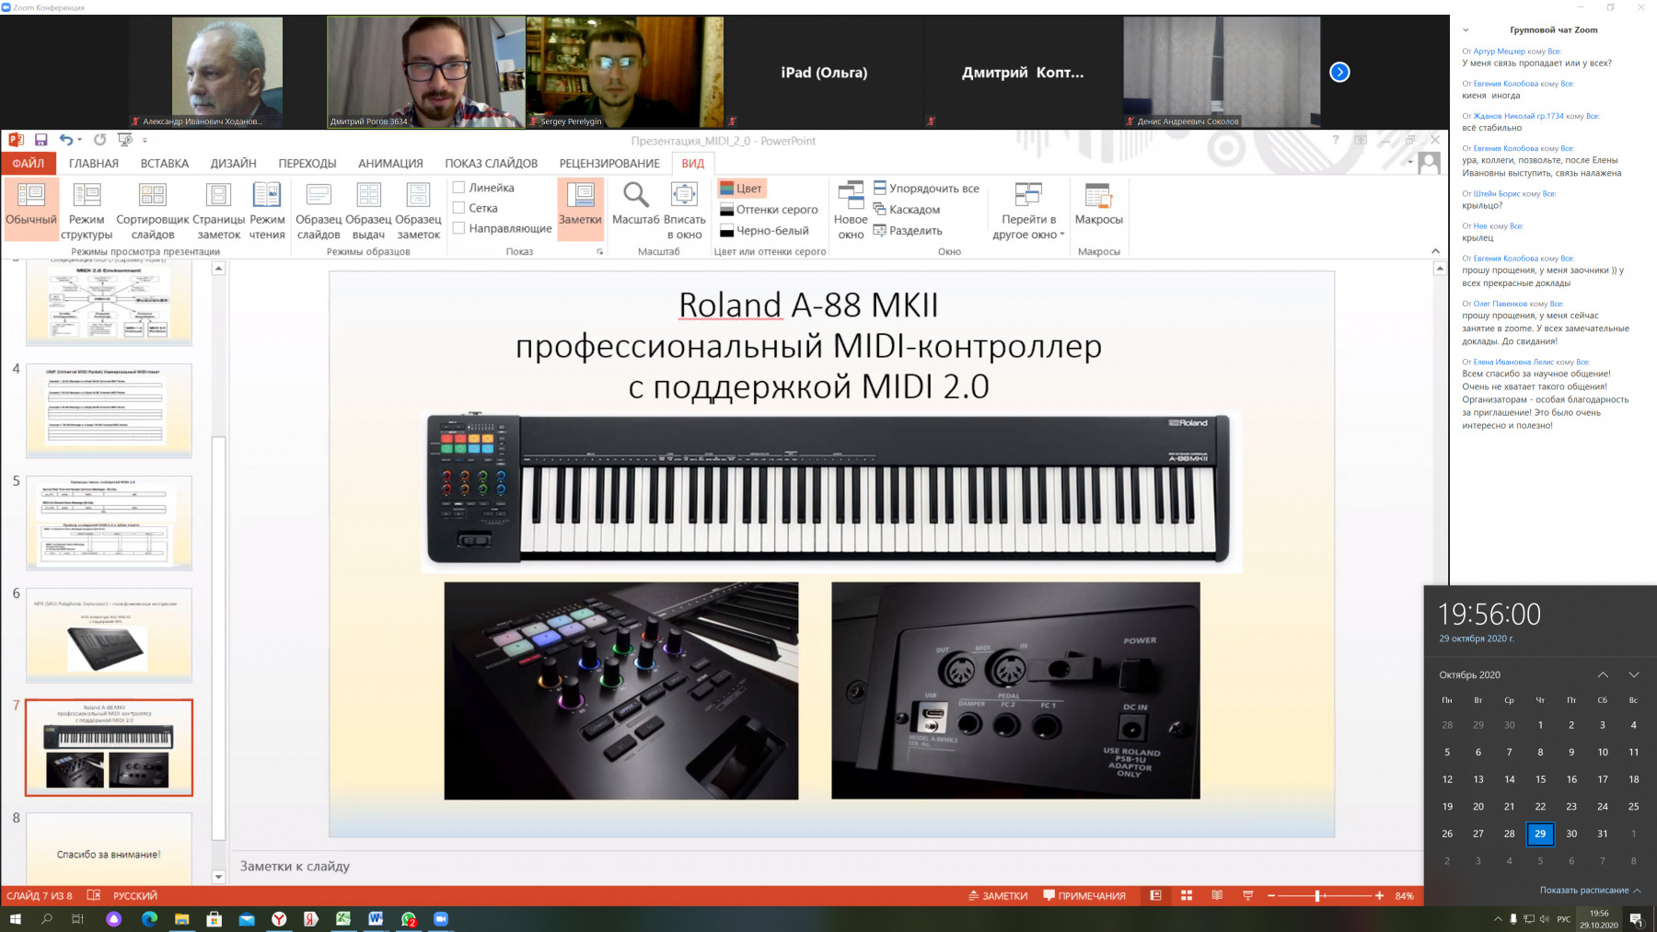Open Образец заметок notes master
1657x932 pixels.
click(x=418, y=210)
